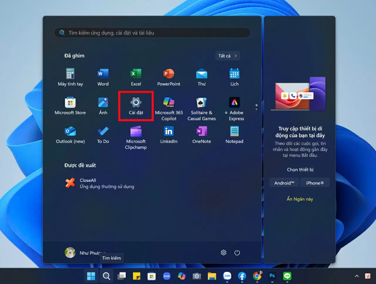Open CloseAll recommended app
This screenshot has height=284, width=376.
[x=99, y=183]
